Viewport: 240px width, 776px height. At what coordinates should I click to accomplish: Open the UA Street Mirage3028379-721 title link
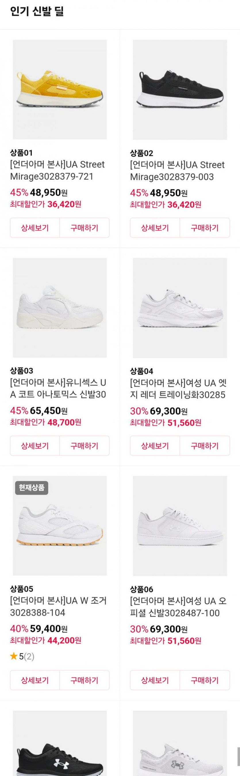coord(57,170)
